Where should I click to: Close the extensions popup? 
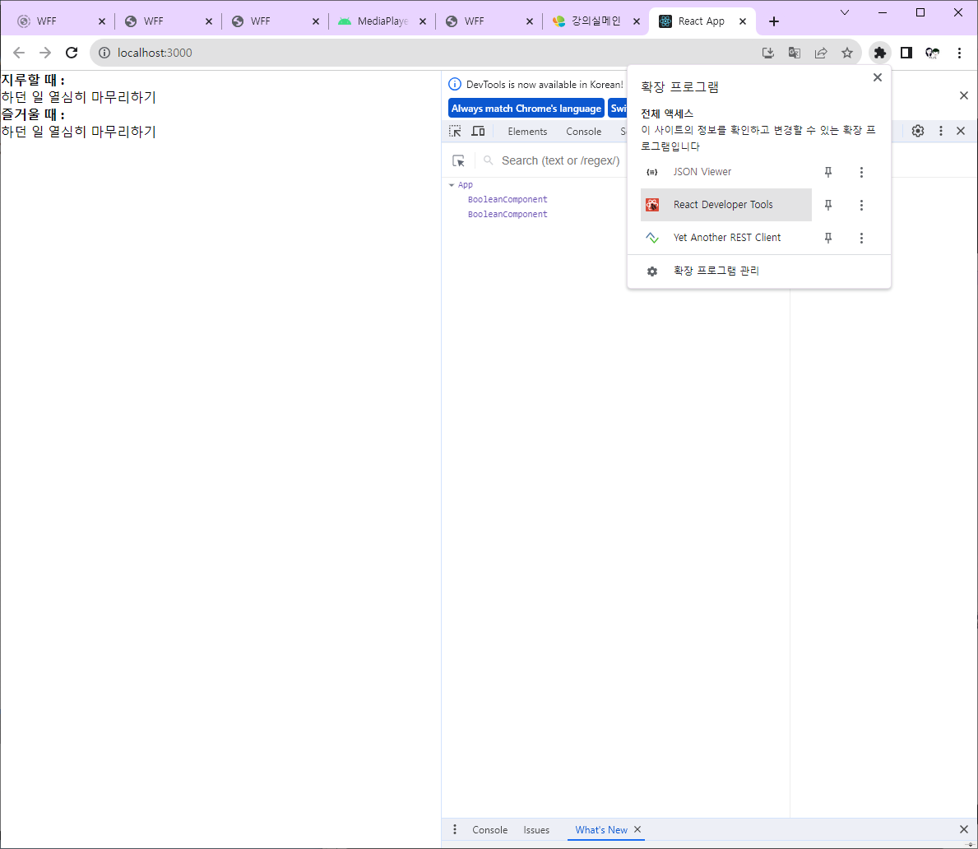(x=878, y=77)
